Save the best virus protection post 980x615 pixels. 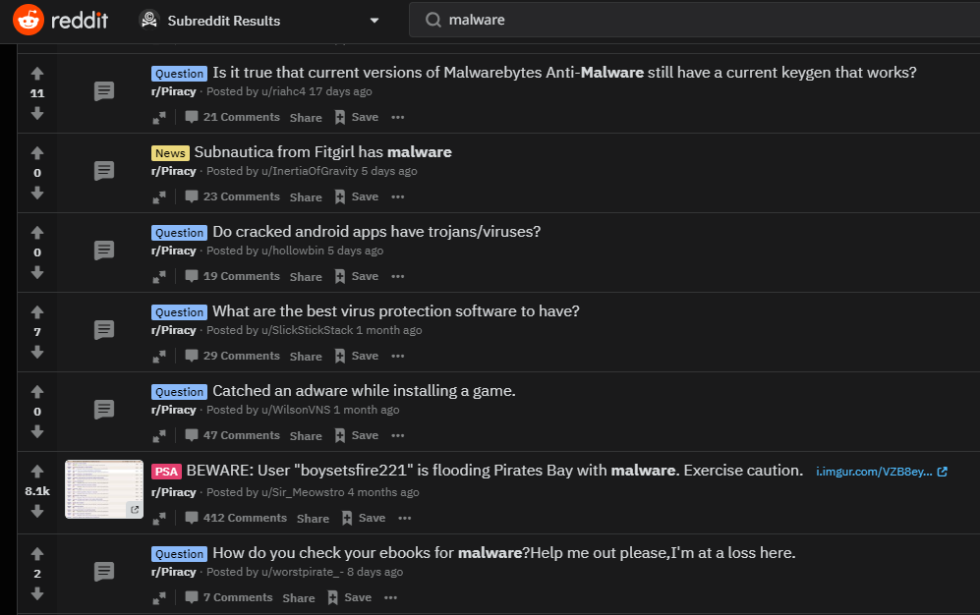point(357,356)
